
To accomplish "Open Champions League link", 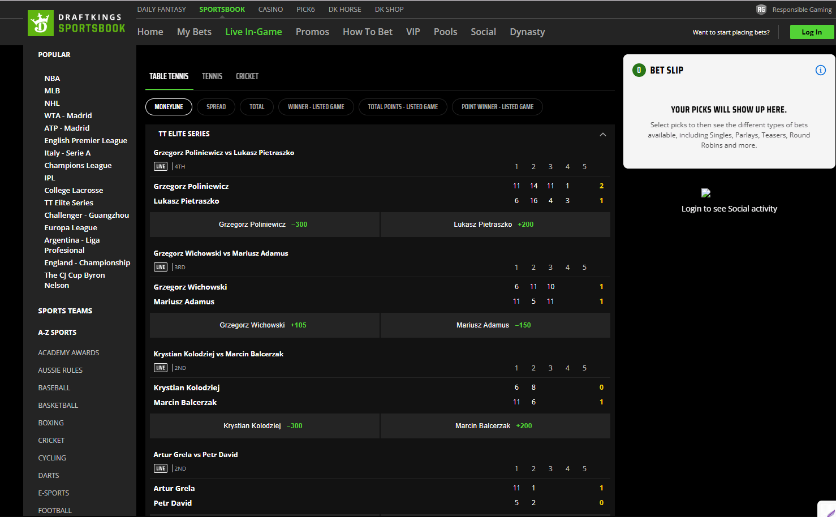I will pos(78,166).
